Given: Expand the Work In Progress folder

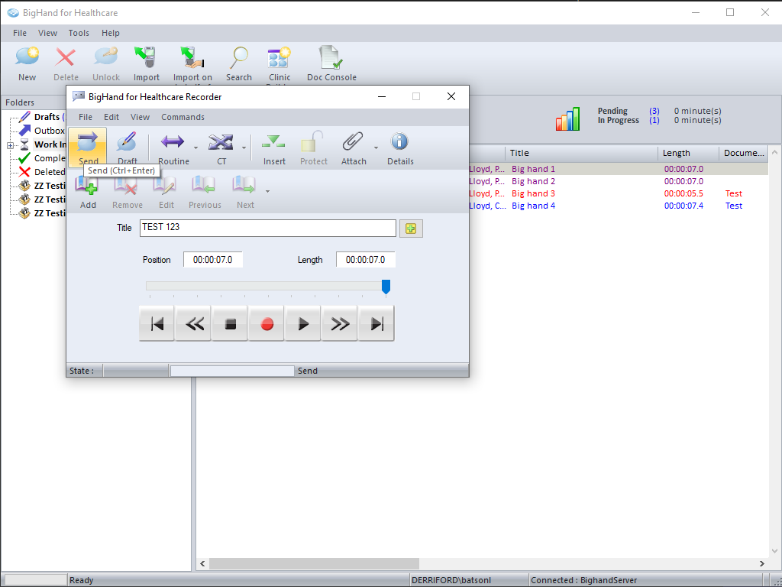Looking at the screenshot, I should pyautogui.click(x=10, y=145).
